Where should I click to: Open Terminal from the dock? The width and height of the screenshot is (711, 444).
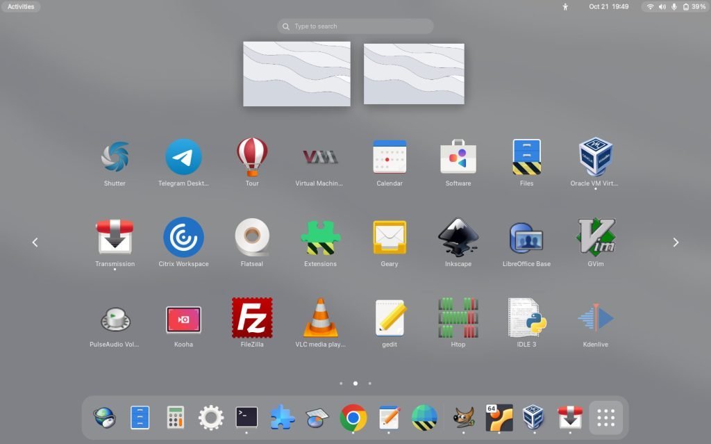coord(246,417)
